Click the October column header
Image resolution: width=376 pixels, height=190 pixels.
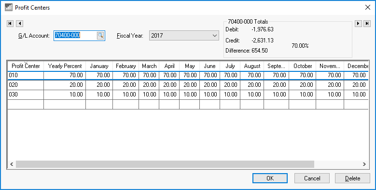tap(302, 66)
